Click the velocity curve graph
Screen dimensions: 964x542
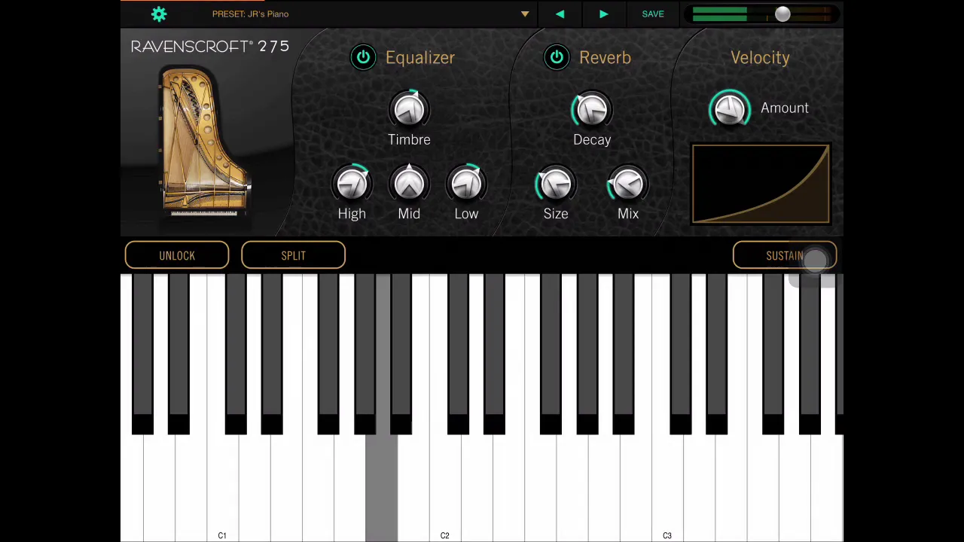tap(761, 184)
